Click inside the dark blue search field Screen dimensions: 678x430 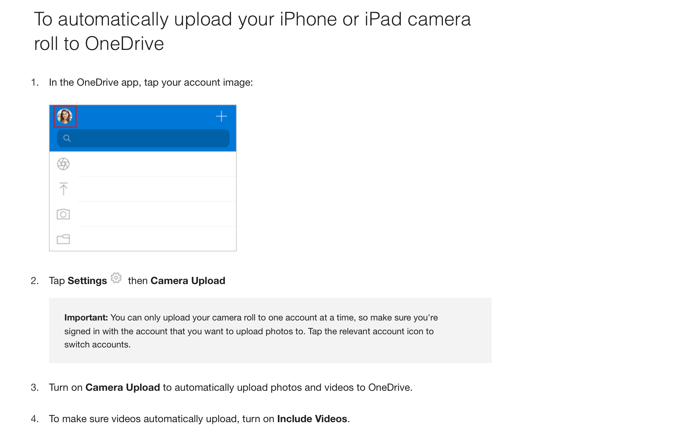(143, 138)
